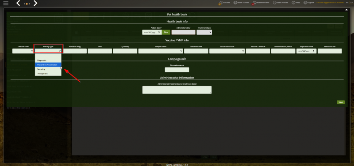Open the Expiration date calendar picker
Viewport: 354px width, 166px height.
[314, 51]
